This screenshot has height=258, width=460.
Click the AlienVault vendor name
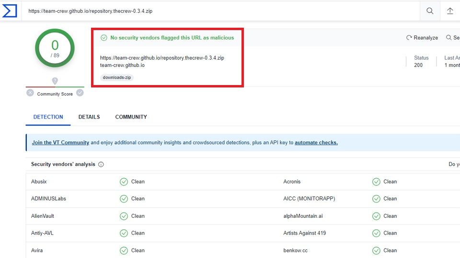[43, 216]
